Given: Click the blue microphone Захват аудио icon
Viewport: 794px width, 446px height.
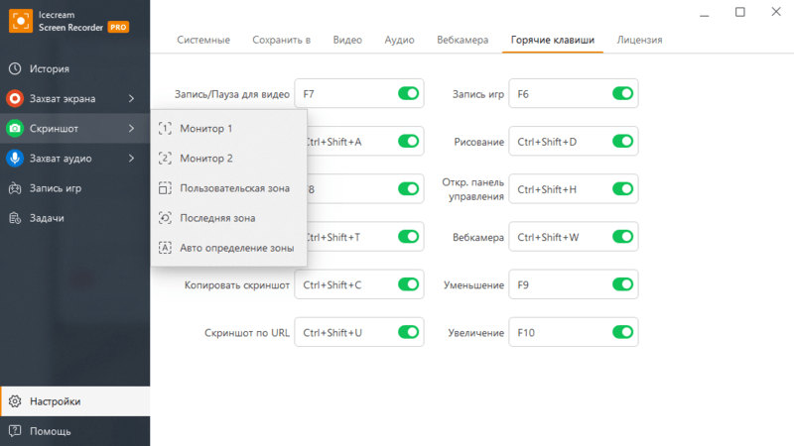Looking at the screenshot, I should point(15,159).
